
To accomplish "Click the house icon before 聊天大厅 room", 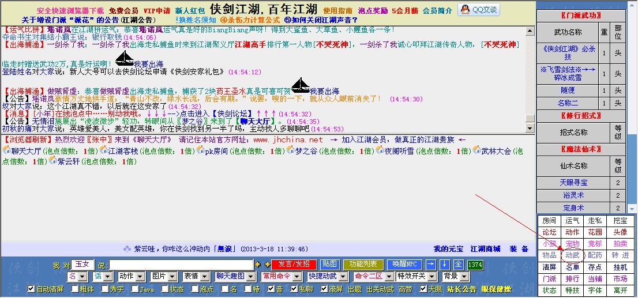I will (6, 150).
